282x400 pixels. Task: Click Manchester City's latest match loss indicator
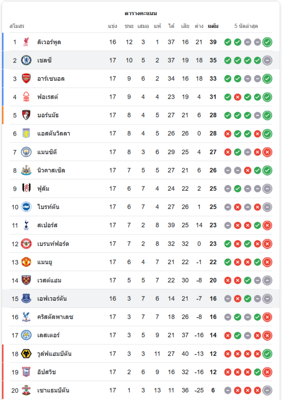267,152
